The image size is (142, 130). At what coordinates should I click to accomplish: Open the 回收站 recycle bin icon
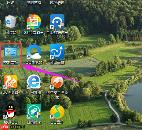[11, 21]
